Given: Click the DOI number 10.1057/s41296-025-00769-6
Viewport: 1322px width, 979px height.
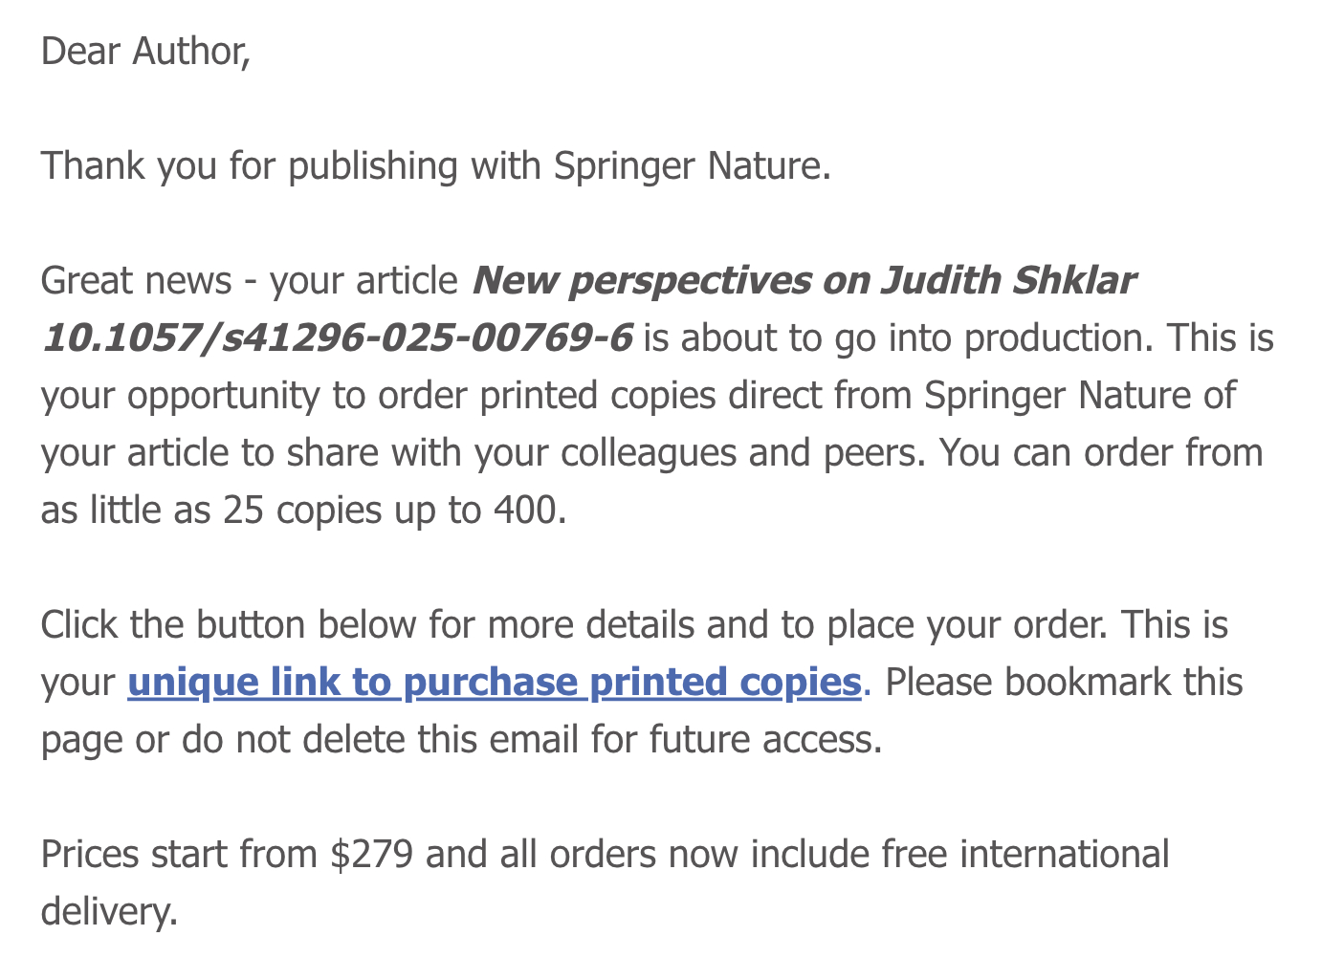Looking at the screenshot, I should coord(337,338).
